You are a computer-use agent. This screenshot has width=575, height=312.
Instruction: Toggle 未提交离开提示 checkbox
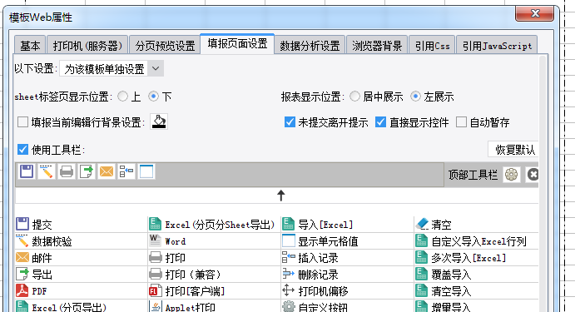tap(290, 121)
